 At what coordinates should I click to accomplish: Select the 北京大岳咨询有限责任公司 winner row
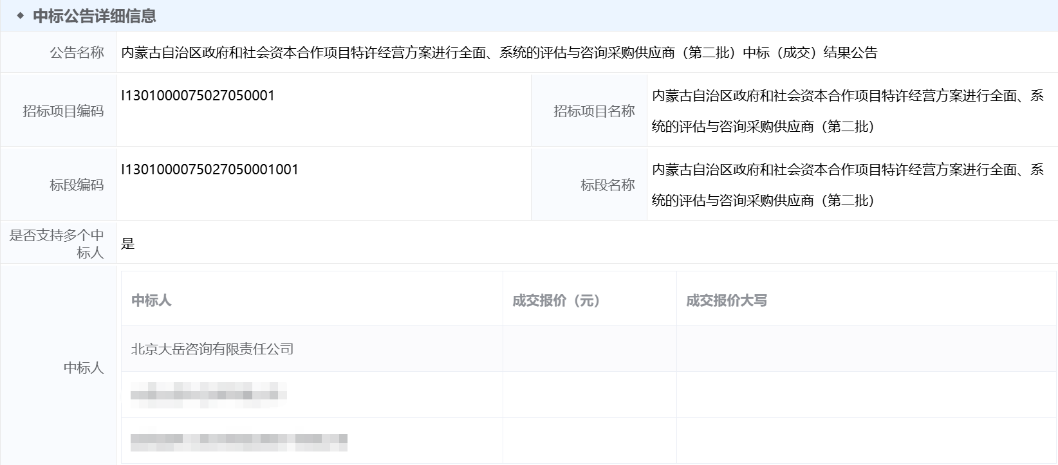212,349
